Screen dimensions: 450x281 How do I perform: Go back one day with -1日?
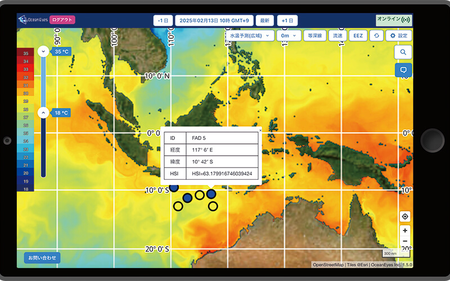(x=163, y=21)
